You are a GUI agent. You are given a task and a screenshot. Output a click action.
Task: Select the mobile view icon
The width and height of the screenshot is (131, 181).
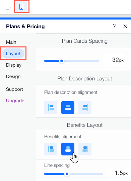point(21,7)
